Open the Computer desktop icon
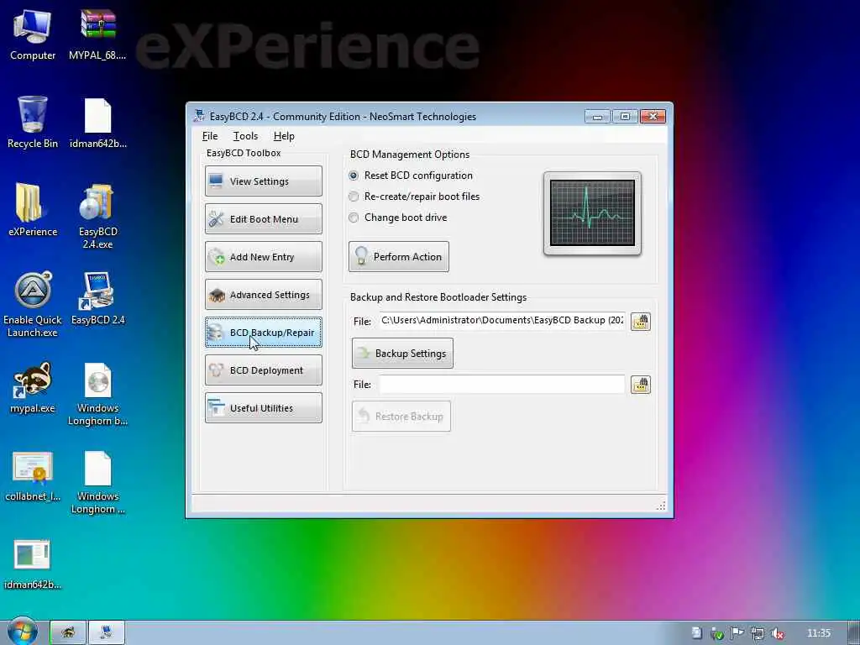The width and height of the screenshot is (860, 645). 33,33
